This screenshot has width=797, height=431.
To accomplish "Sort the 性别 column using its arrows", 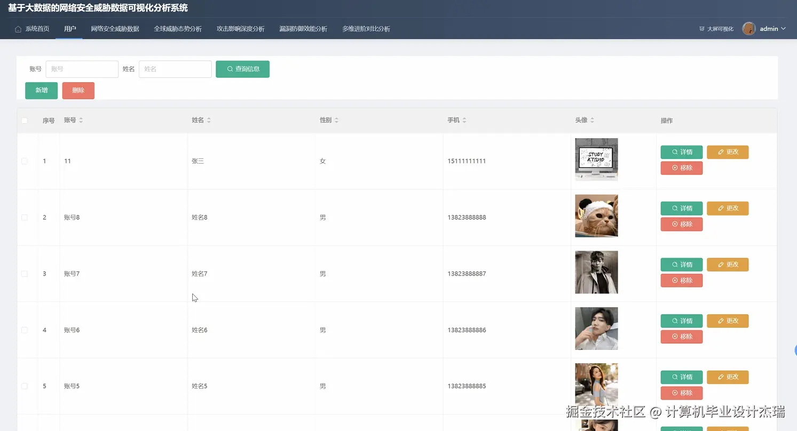I will pyautogui.click(x=336, y=121).
